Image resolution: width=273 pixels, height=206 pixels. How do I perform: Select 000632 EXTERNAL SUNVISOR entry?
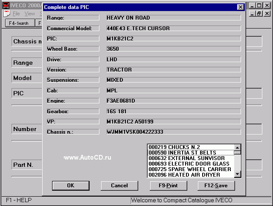point(191,158)
